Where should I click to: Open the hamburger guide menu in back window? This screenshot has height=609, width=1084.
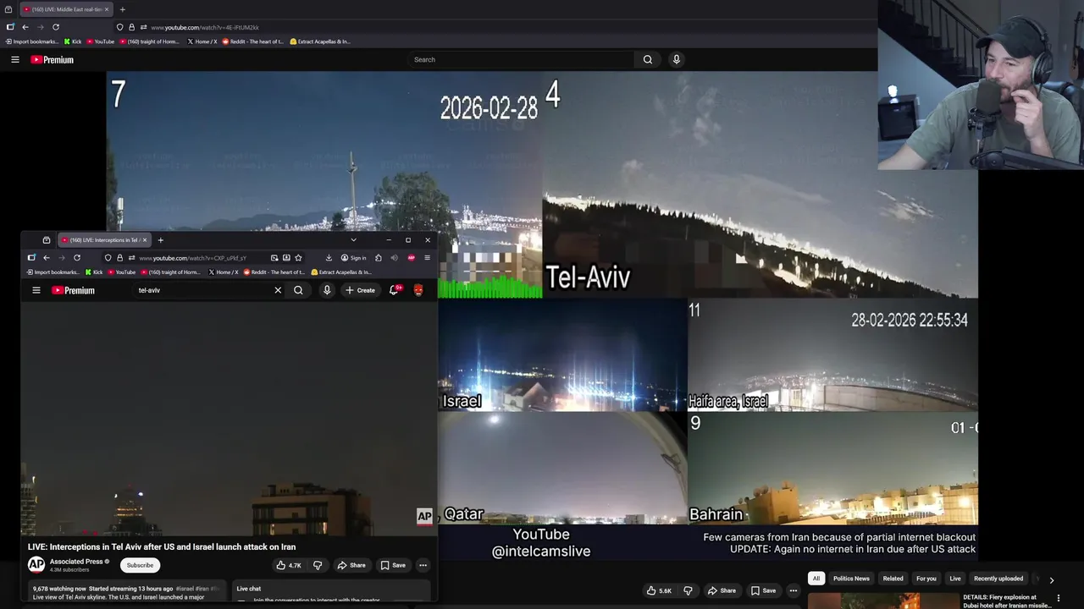(x=14, y=59)
